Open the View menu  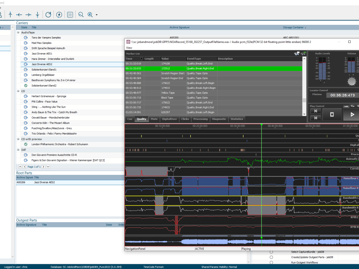click(x=129, y=48)
